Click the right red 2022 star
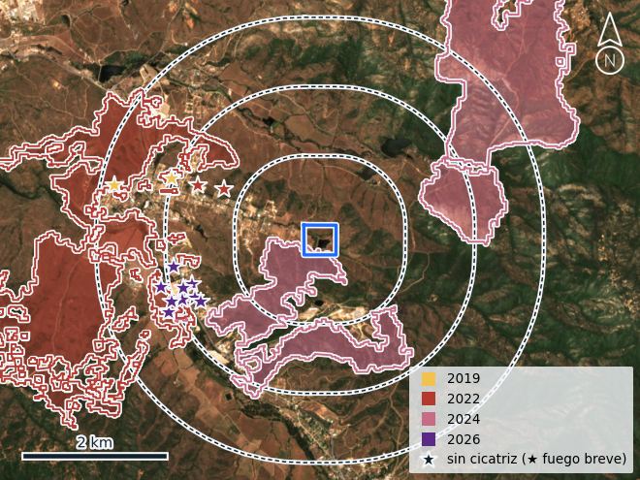This screenshot has width=640, height=480. point(224,189)
